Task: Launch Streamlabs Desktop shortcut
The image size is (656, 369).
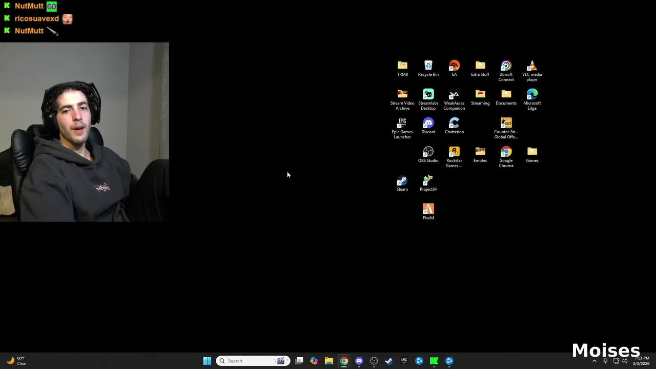Action: point(428,99)
